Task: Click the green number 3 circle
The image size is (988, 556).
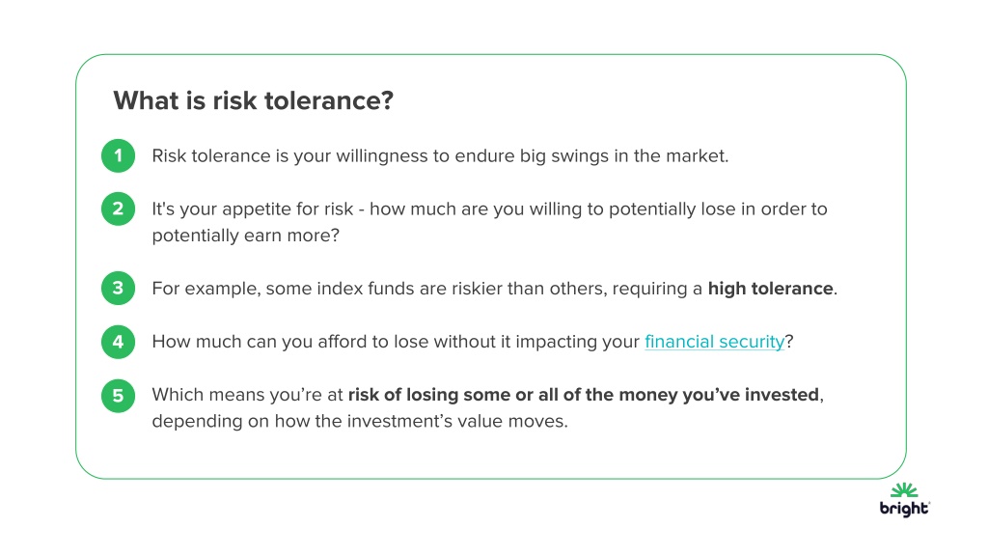Action: [118, 288]
